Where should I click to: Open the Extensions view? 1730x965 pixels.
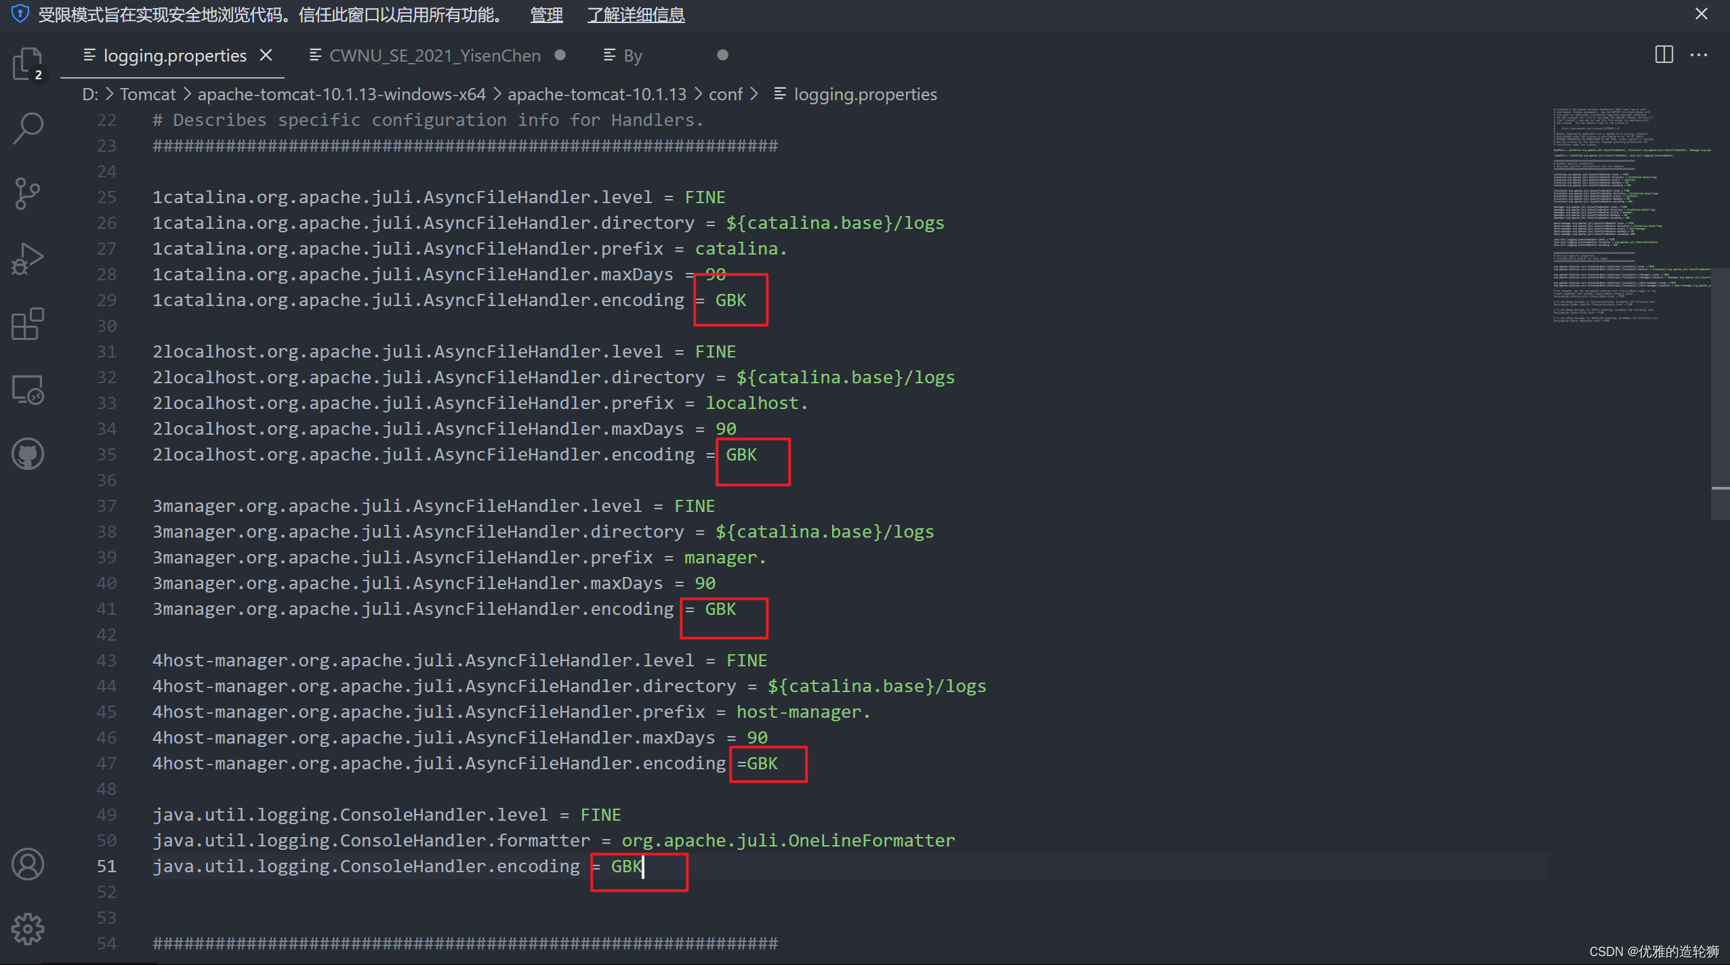[28, 324]
